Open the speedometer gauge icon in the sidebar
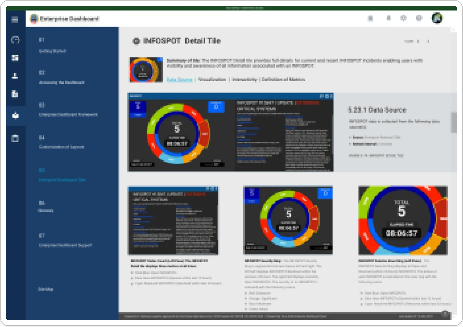 point(15,40)
